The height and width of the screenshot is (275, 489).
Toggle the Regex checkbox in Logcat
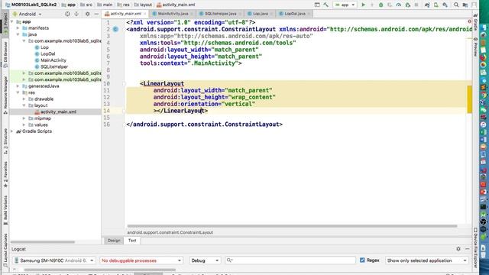pyautogui.click(x=362, y=260)
